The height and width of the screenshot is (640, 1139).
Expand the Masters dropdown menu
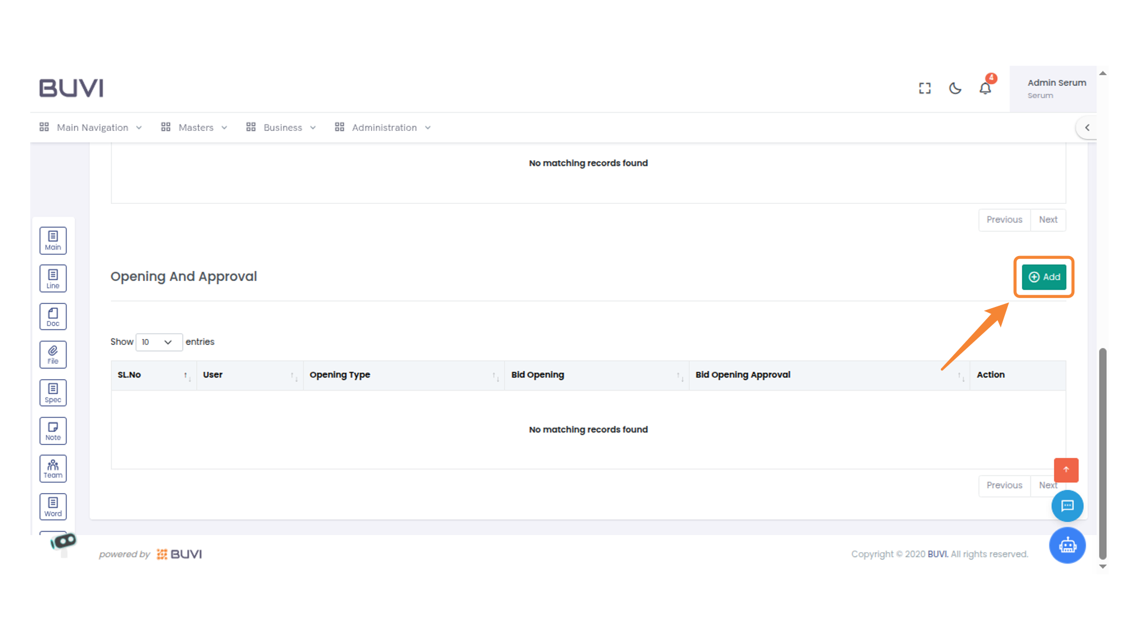pos(195,127)
